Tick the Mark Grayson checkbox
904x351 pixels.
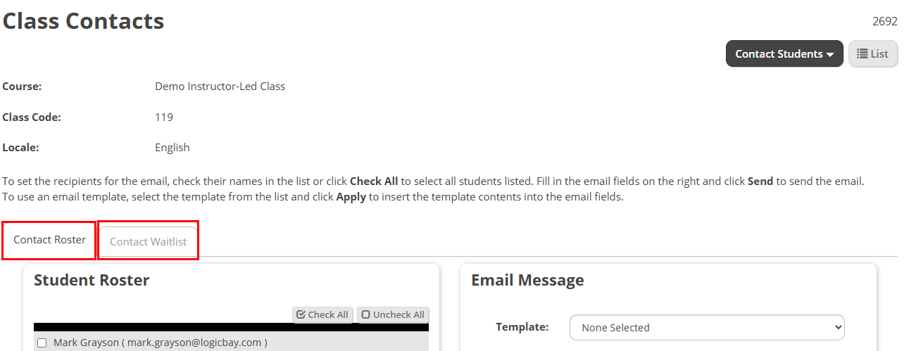(x=42, y=343)
